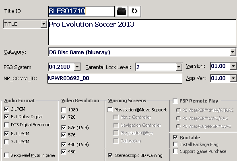Enable Background Music in game
Screen dimensions: 237x161
coord(6,155)
